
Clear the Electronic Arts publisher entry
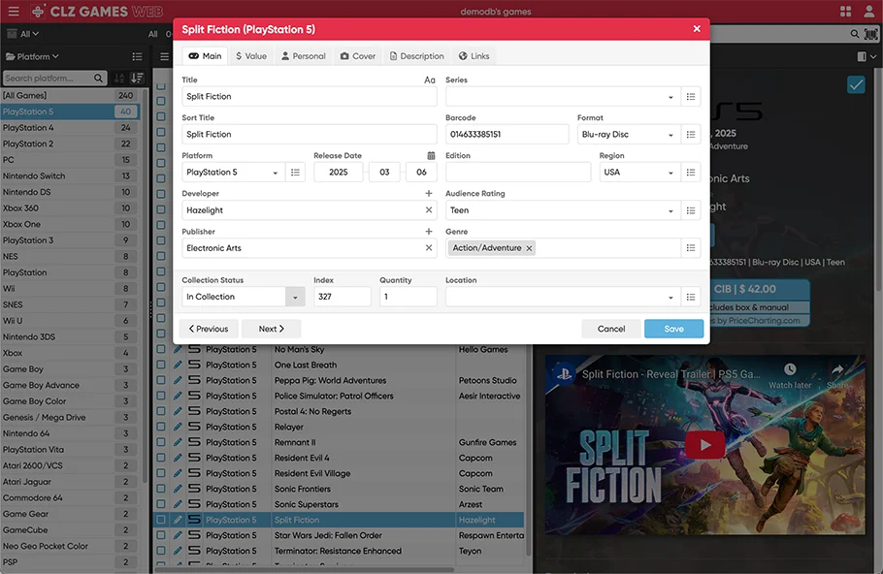(429, 247)
